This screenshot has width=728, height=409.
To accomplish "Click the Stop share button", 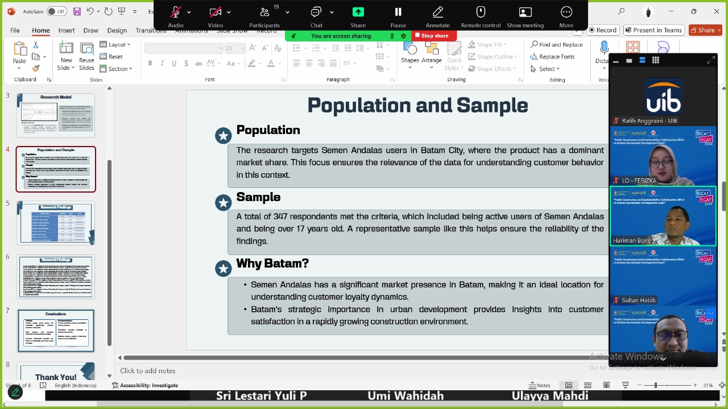I will [x=431, y=36].
